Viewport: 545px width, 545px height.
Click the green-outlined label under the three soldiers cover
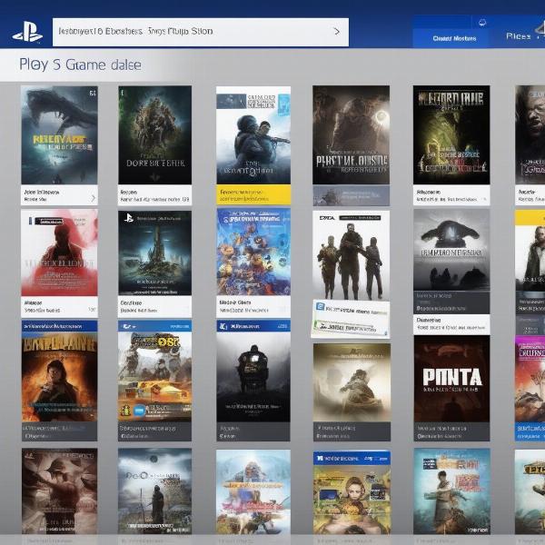351,327
